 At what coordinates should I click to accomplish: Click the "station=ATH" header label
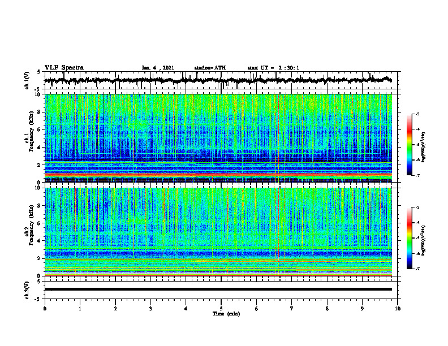click(x=210, y=68)
